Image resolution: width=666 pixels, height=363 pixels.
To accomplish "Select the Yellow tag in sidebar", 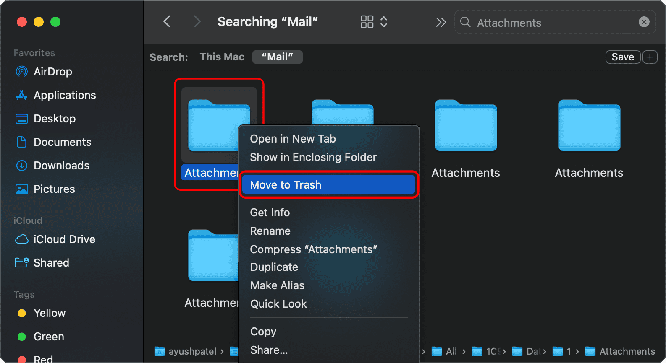I will point(49,313).
